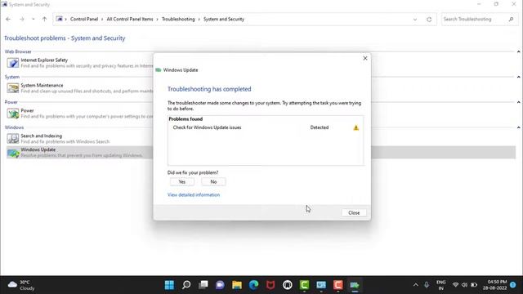The height and width of the screenshot is (294, 523).
Task: Open View detailed information link
Action: (x=194, y=194)
